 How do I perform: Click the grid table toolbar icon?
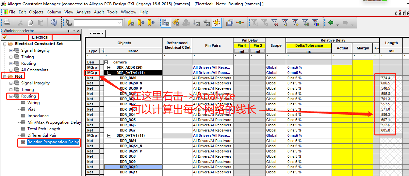coord(196,23)
